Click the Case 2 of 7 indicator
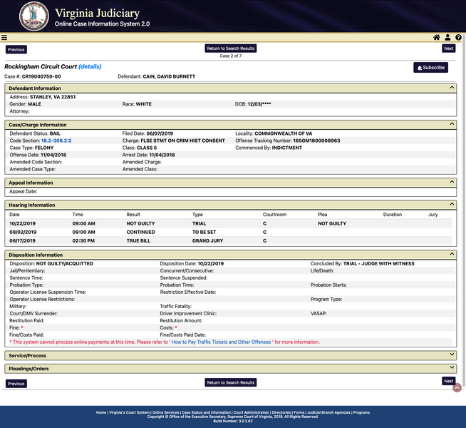This screenshot has height=428, width=466. (231, 56)
